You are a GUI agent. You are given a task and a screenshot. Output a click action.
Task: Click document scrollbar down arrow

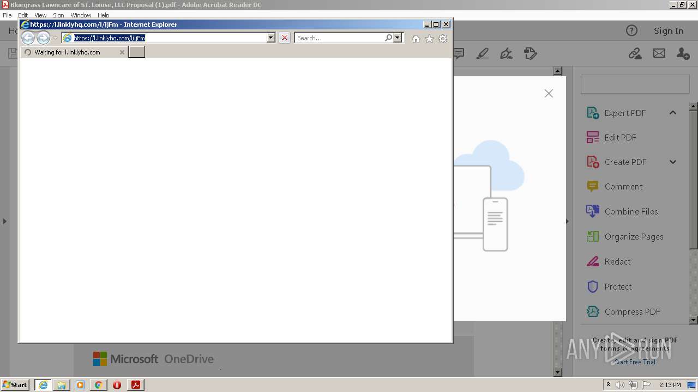click(x=557, y=372)
